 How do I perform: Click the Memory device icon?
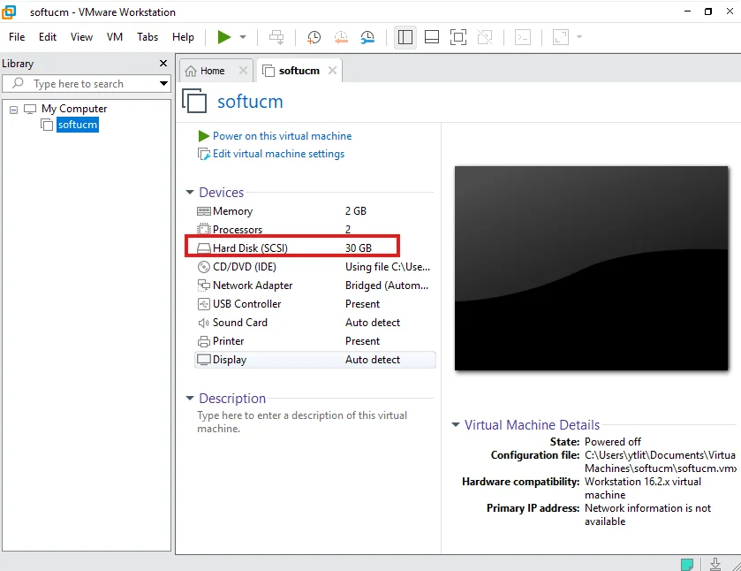204,211
